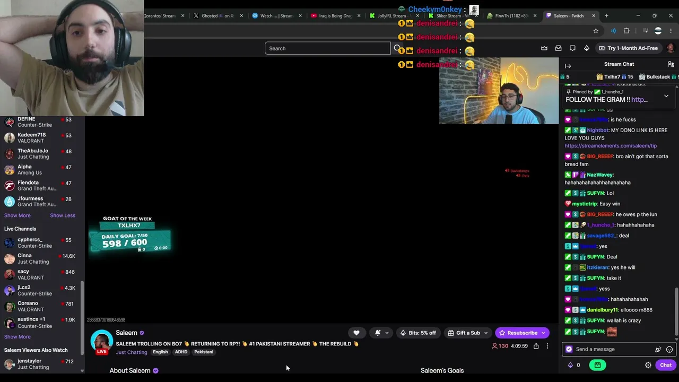Close the Saleem - Twitch tab
The image size is (679, 382).
click(594, 16)
